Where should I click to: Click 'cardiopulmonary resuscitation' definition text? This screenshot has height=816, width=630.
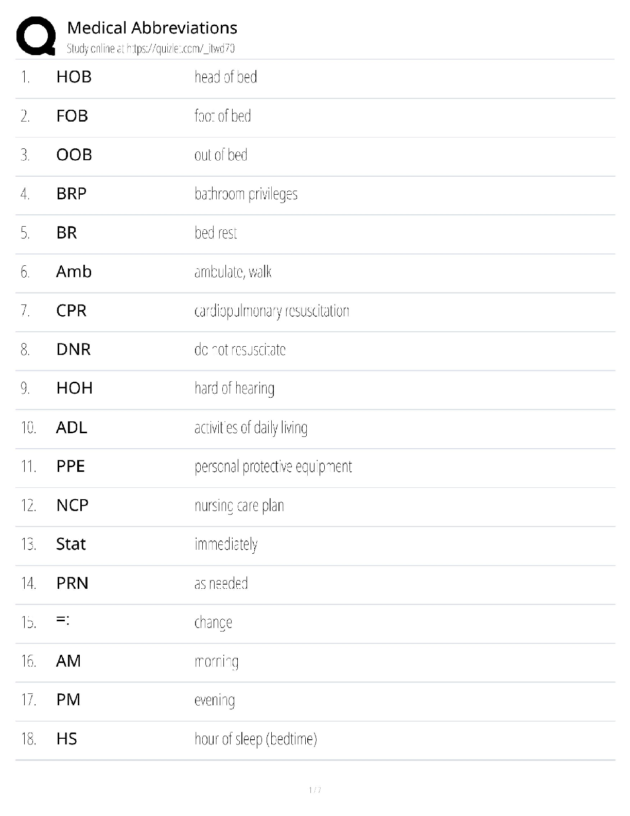tap(272, 311)
